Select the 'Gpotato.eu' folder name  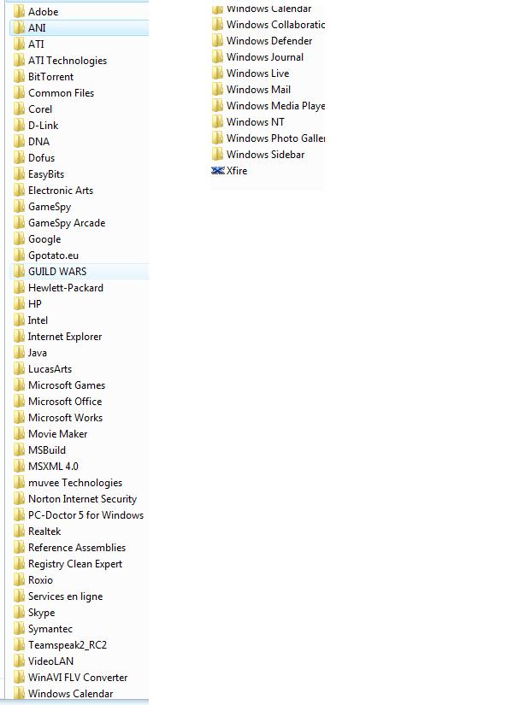click(54, 256)
